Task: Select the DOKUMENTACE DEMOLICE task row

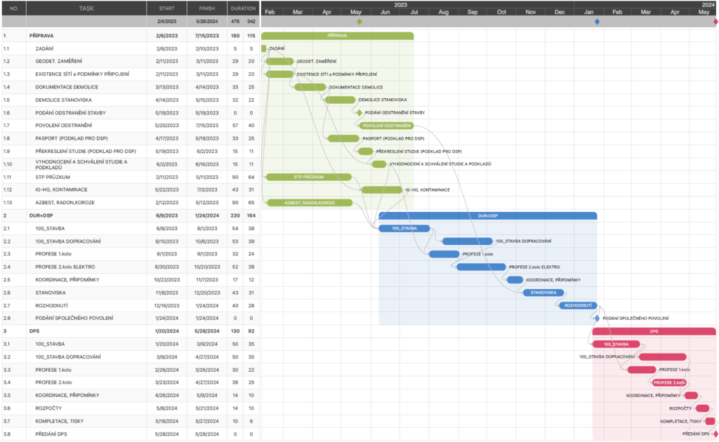Action: coord(67,87)
